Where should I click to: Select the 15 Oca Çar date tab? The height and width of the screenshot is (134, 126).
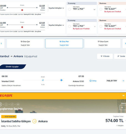(25, 43)
